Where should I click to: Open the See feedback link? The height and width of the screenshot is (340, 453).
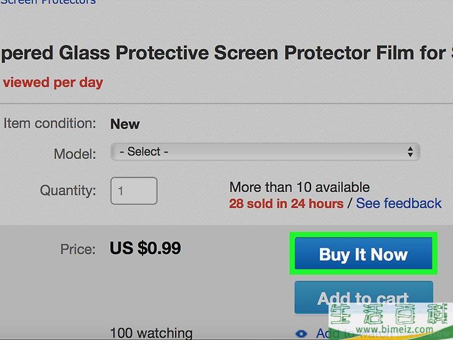pos(399,203)
